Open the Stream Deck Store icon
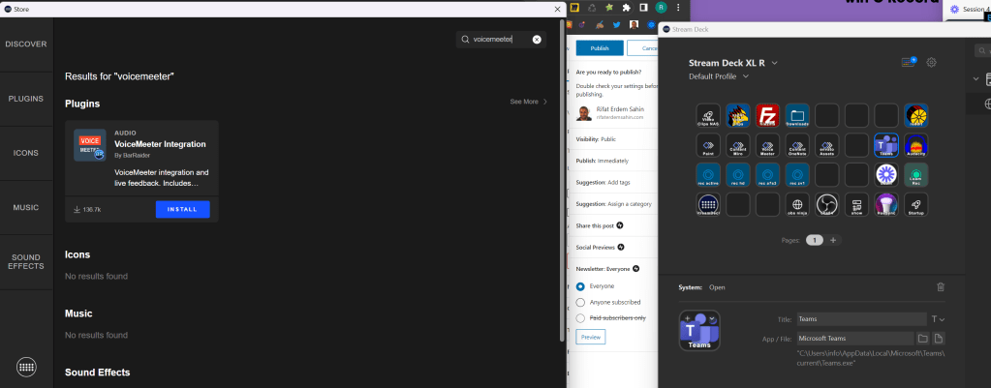Image resolution: width=991 pixels, height=388 pixels. (909, 62)
